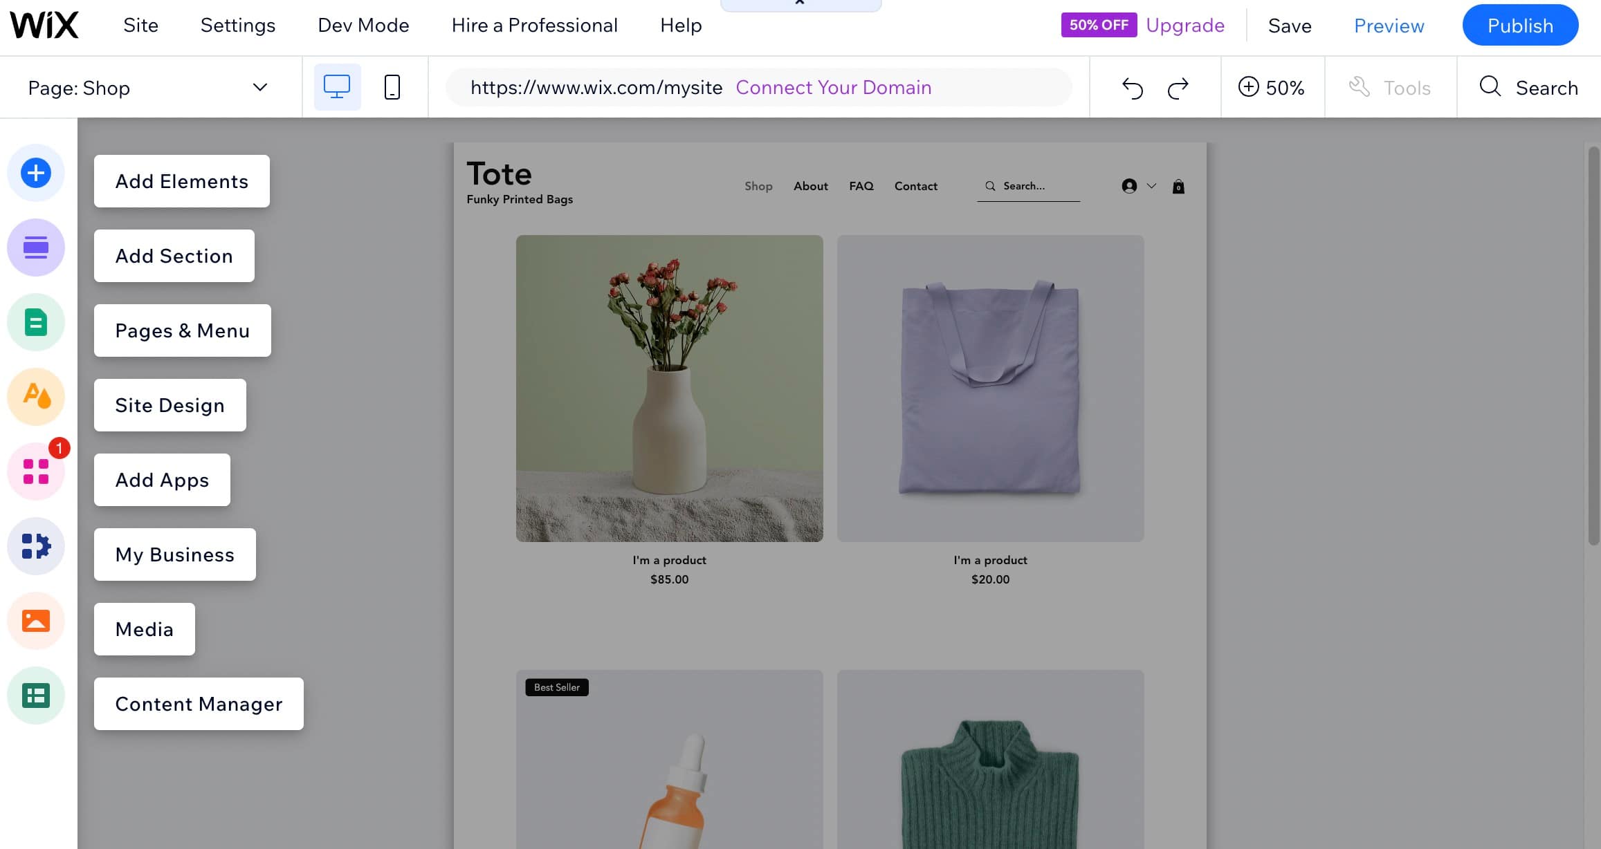The height and width of the screenshot is (849, 1601).
Task: Open the Dev Mode menu
Action: tap(363, 25)
